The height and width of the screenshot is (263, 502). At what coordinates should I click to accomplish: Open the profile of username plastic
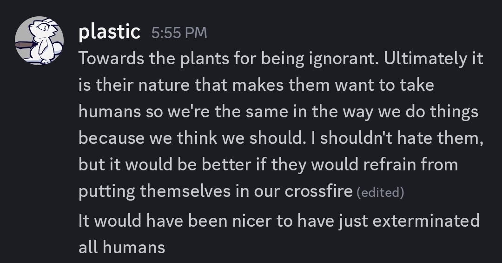(109, 32)
